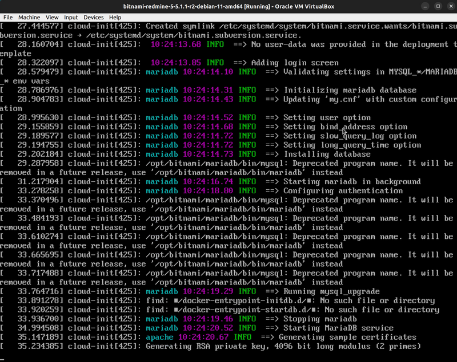This screenshot has width=457, height=362.
Task: Select the 'Stopping mariadb' log line
Action: pos(337,319)
